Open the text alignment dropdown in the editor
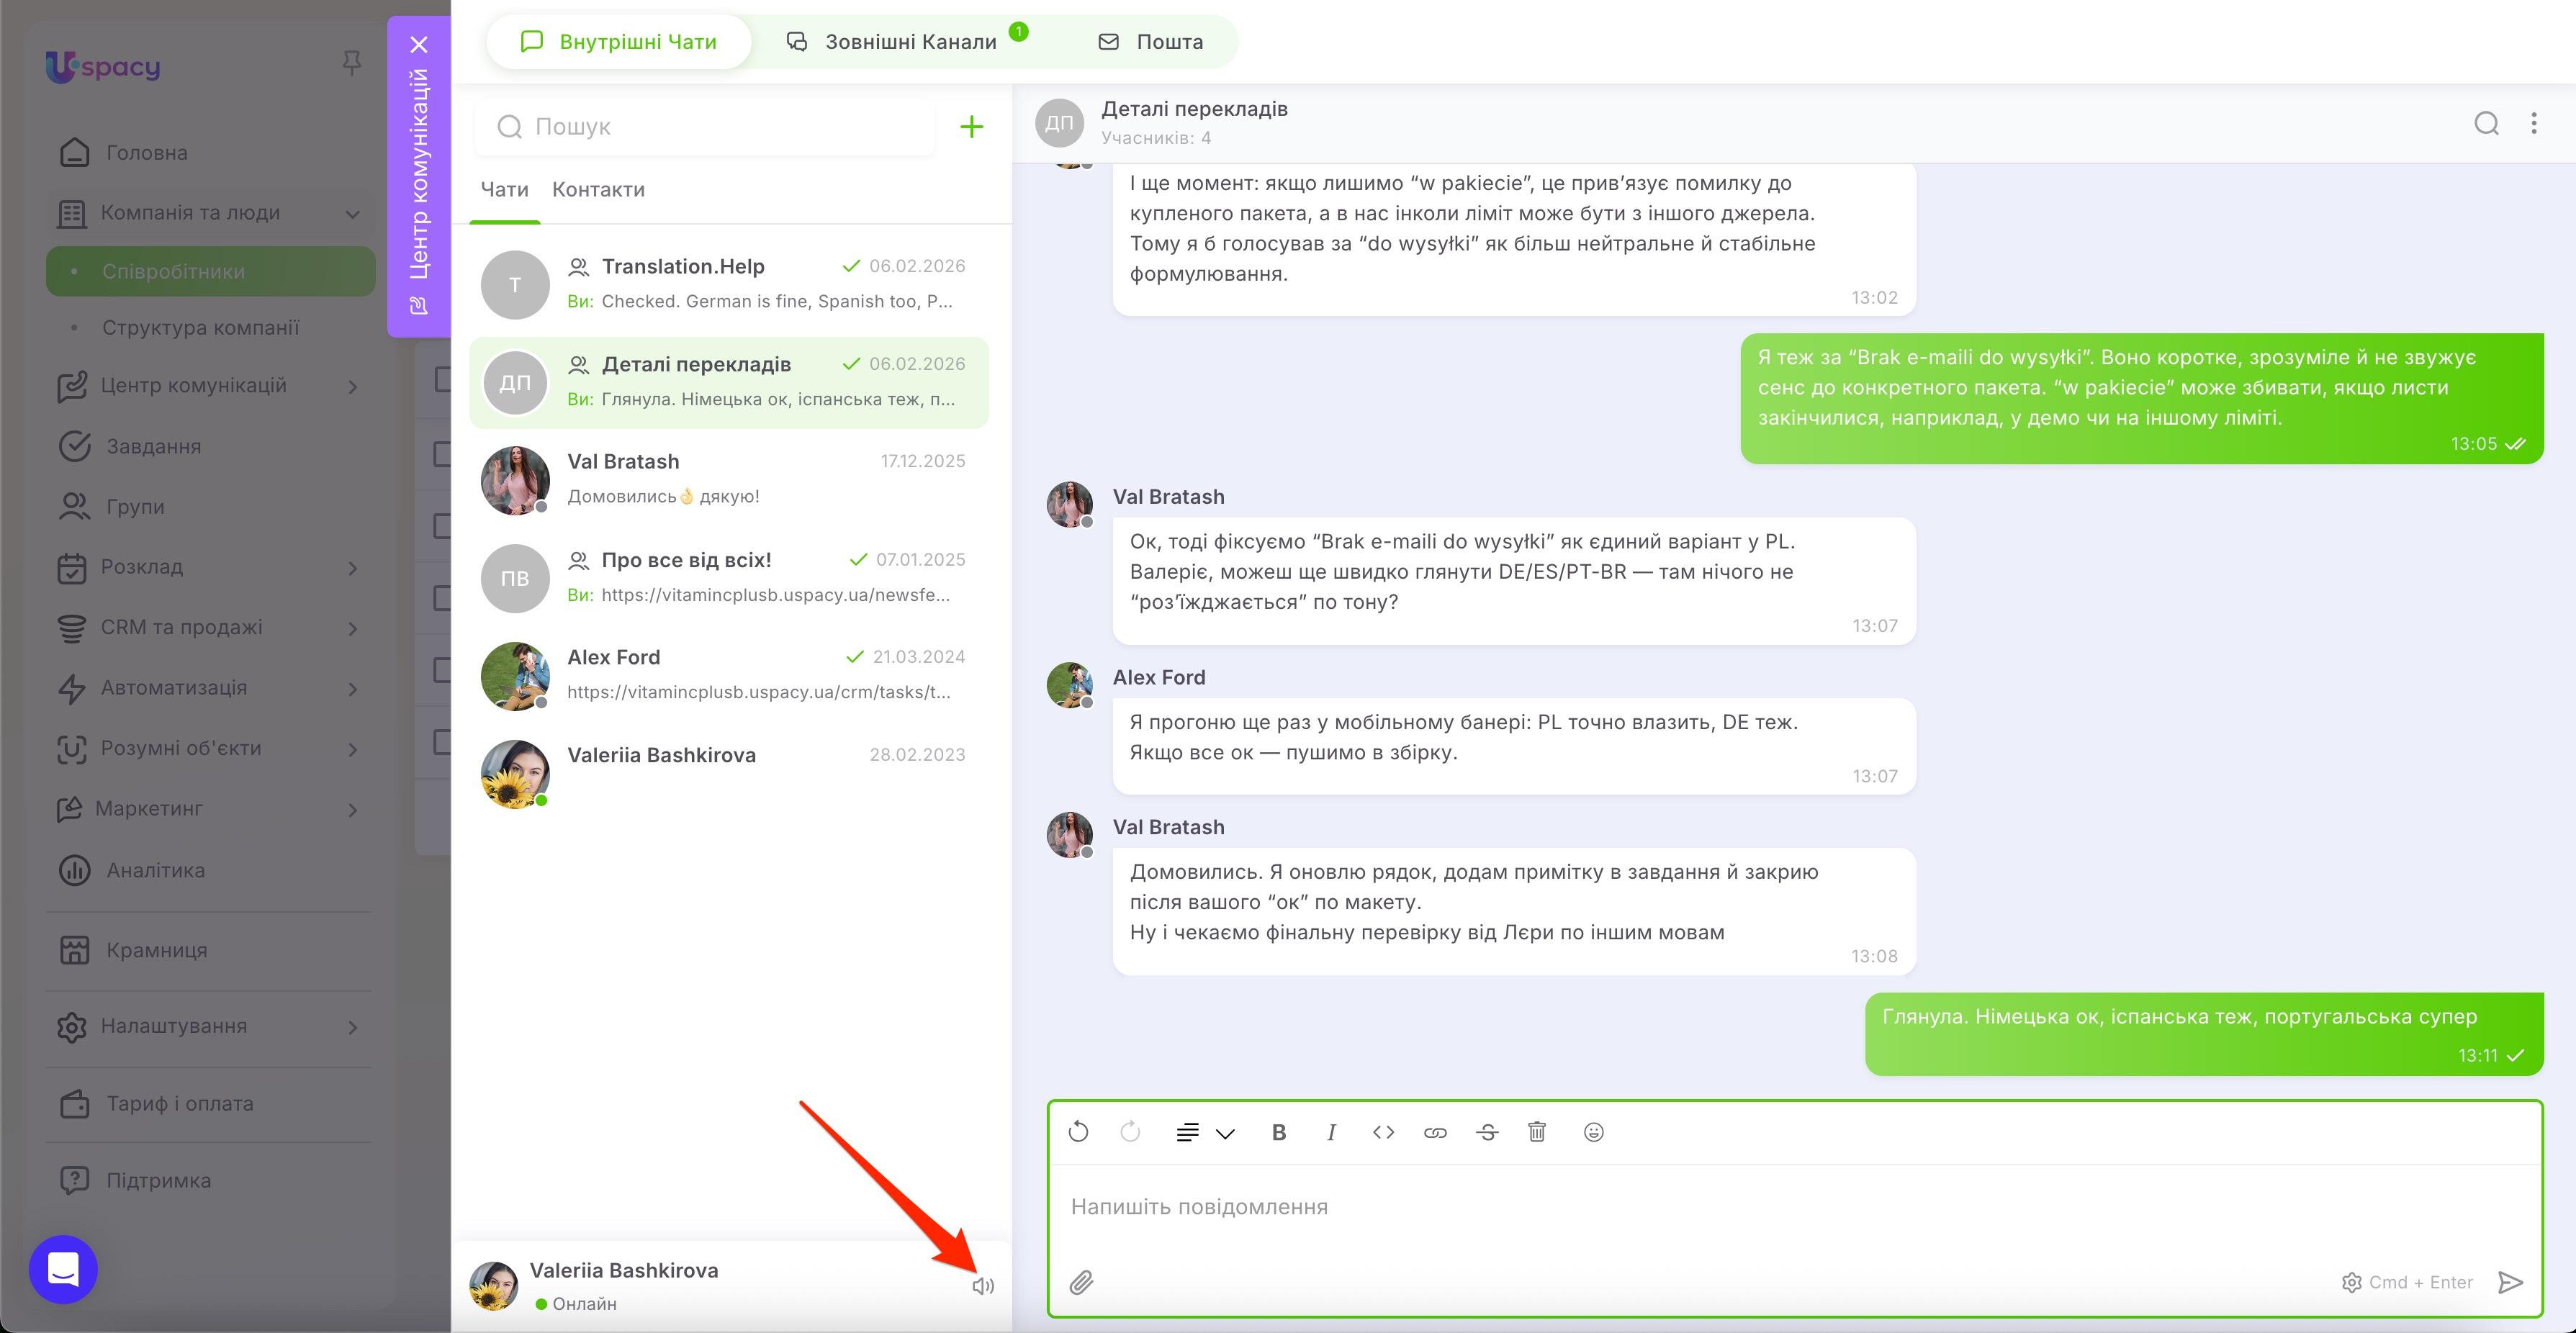Image resolution: width=2576 pixels, height=1333 pixels. pos(1205,1132)
